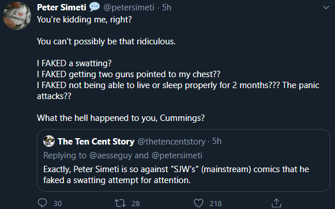Open the Peter Simeti display name
The image size is (335, 209).
(x=62, y=7)
